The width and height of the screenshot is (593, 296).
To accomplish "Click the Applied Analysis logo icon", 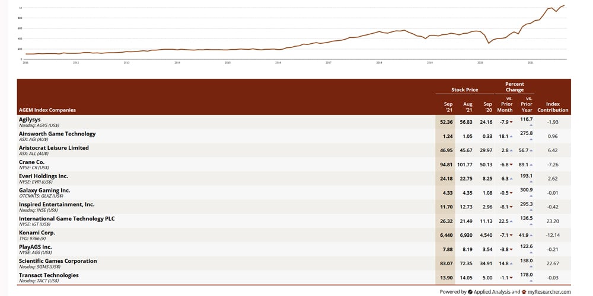I will (x=470, y=292).
